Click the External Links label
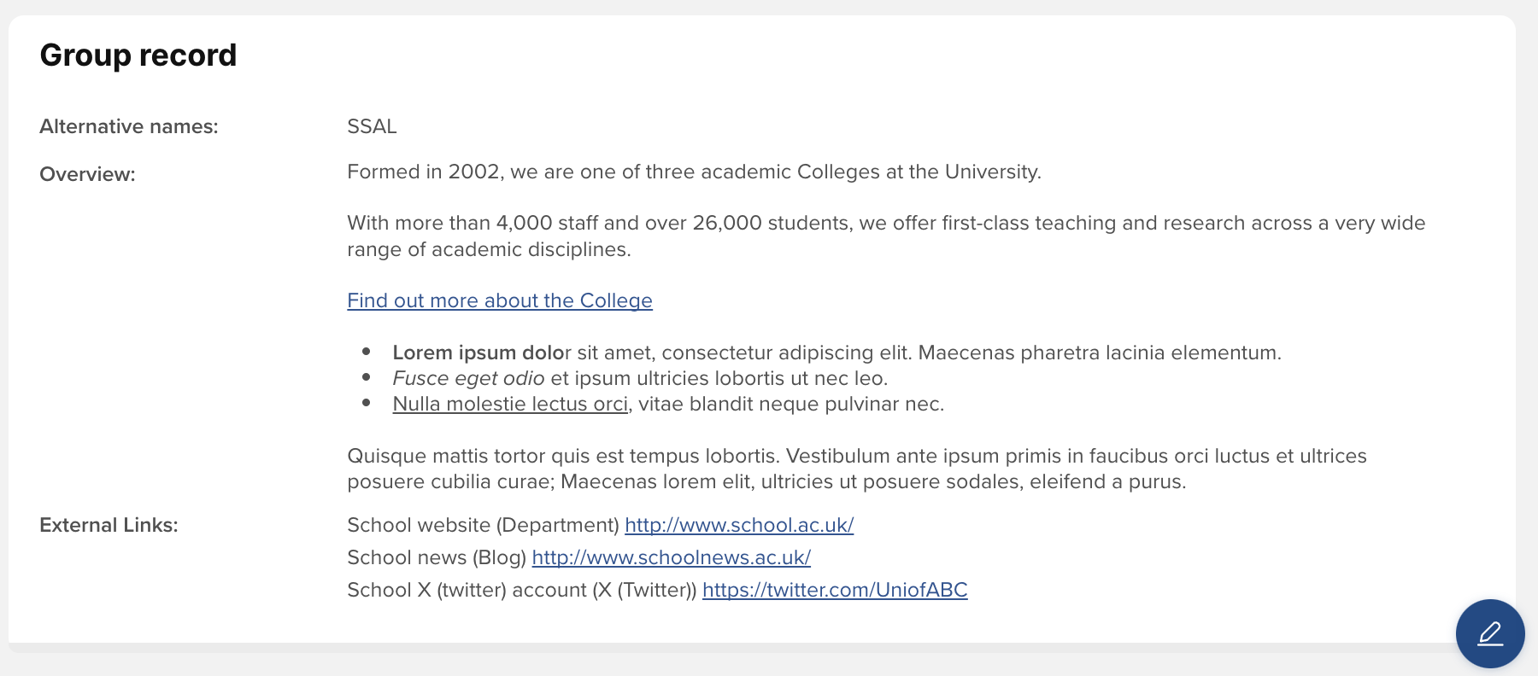 109,525
